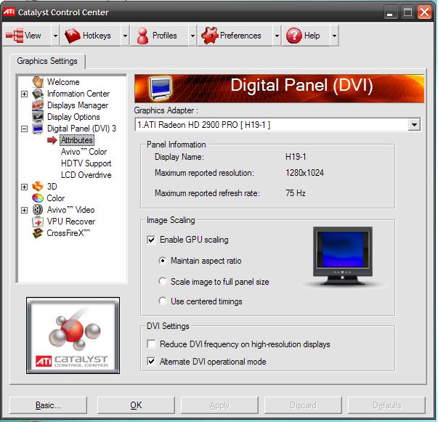Uncheck Enable GPU scaling
The height and width of the screenshot is (422, 438).
[151, 240]
